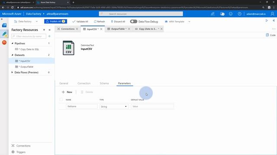Viewport: 277px width, 155px height.
Task: Open the user account avatar icon
Action: click(x=272, y=14)
